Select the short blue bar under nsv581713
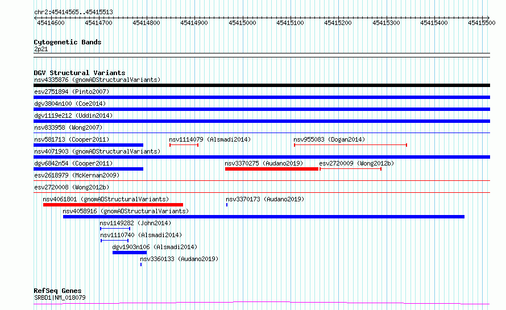The width and height of the screenshot is (506, 310). (x=89, y=145)
